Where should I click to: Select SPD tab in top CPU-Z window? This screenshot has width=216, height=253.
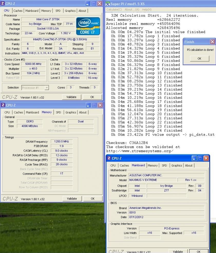pos(58,11)
